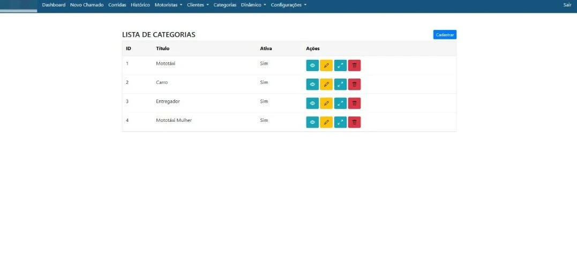The height and width of the screenshot is (273, 577).
Task: Open the Clientes dropdown in navbar
Action: click(198, 5)
